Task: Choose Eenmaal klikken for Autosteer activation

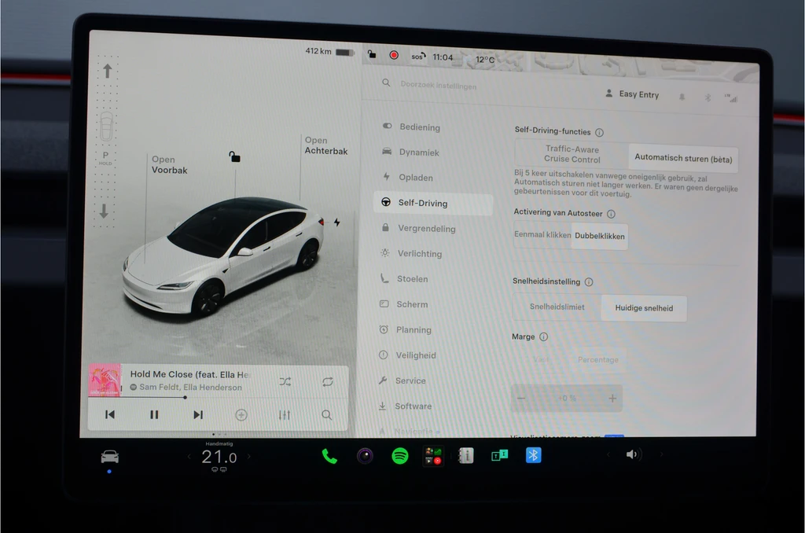Action: coord(542,235)
